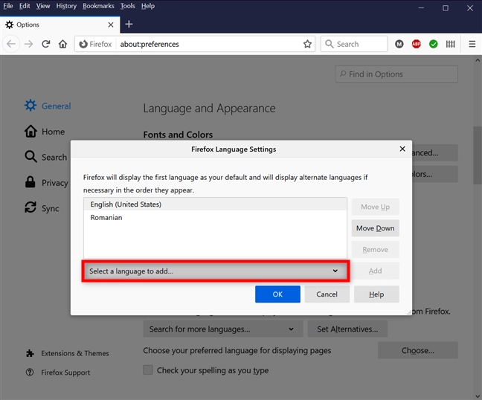Open the Edit menu

(25, 6)
